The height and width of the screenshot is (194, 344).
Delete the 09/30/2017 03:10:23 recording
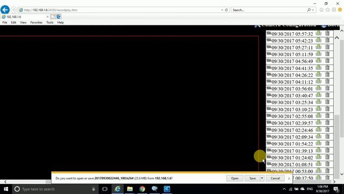(327, 109)
